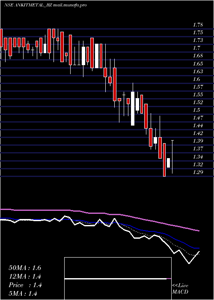Click the MACD histogram box
The width and height of the screenshot is (214, 300).
[118, 279]
